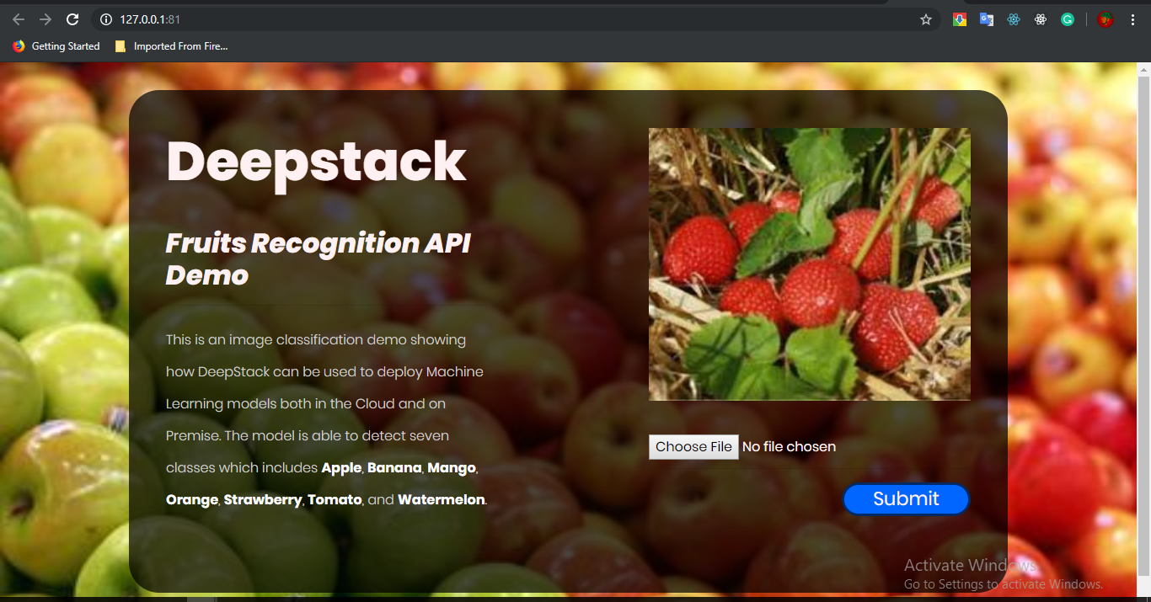The height and width of the screenshot is (602, 1151).
Task: Click the bold word Mango
Action: (452, 467)
